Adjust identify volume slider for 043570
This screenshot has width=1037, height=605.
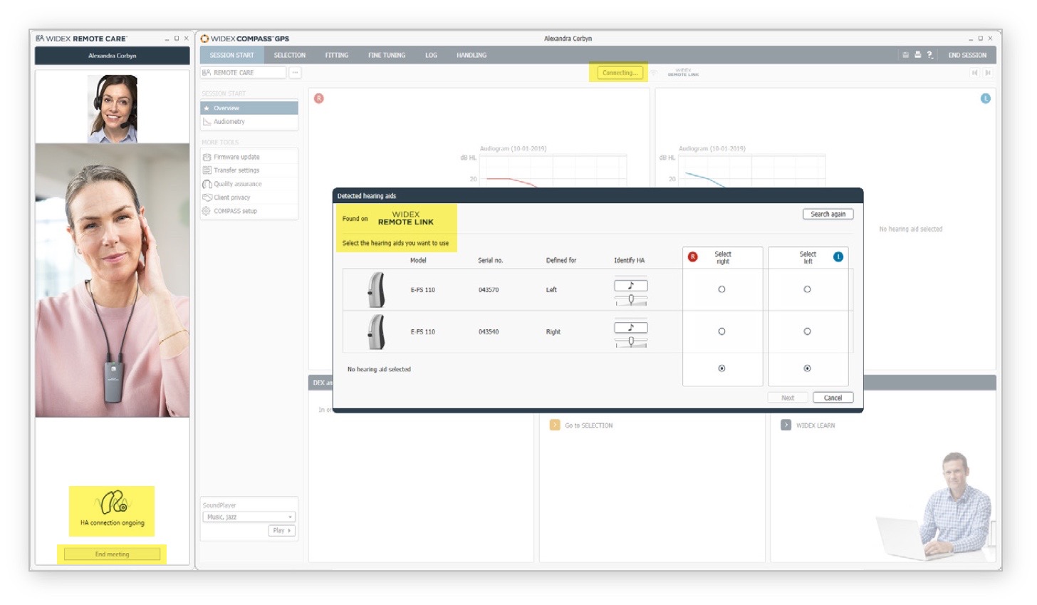(x=631, y=300)
